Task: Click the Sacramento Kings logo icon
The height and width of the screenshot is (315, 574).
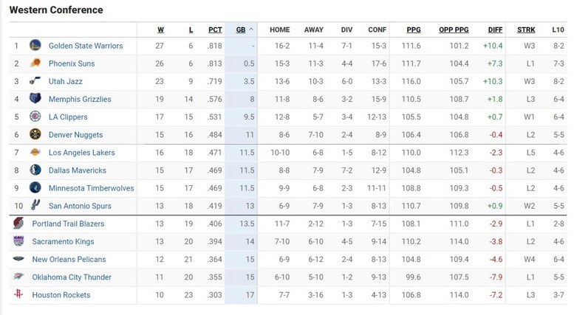Action: [18, 241]
